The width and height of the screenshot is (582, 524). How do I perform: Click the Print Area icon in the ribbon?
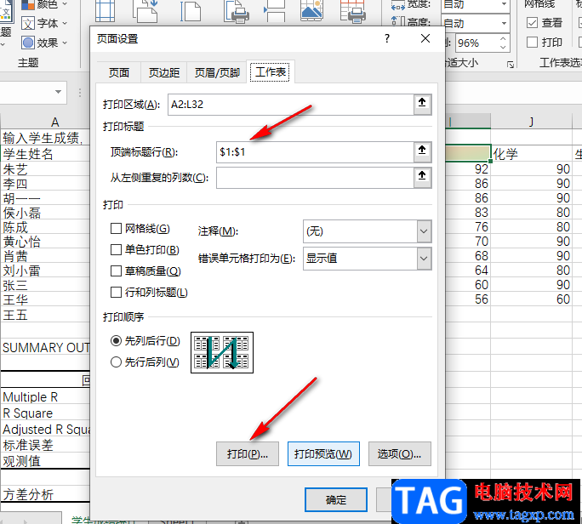[237, 10]
